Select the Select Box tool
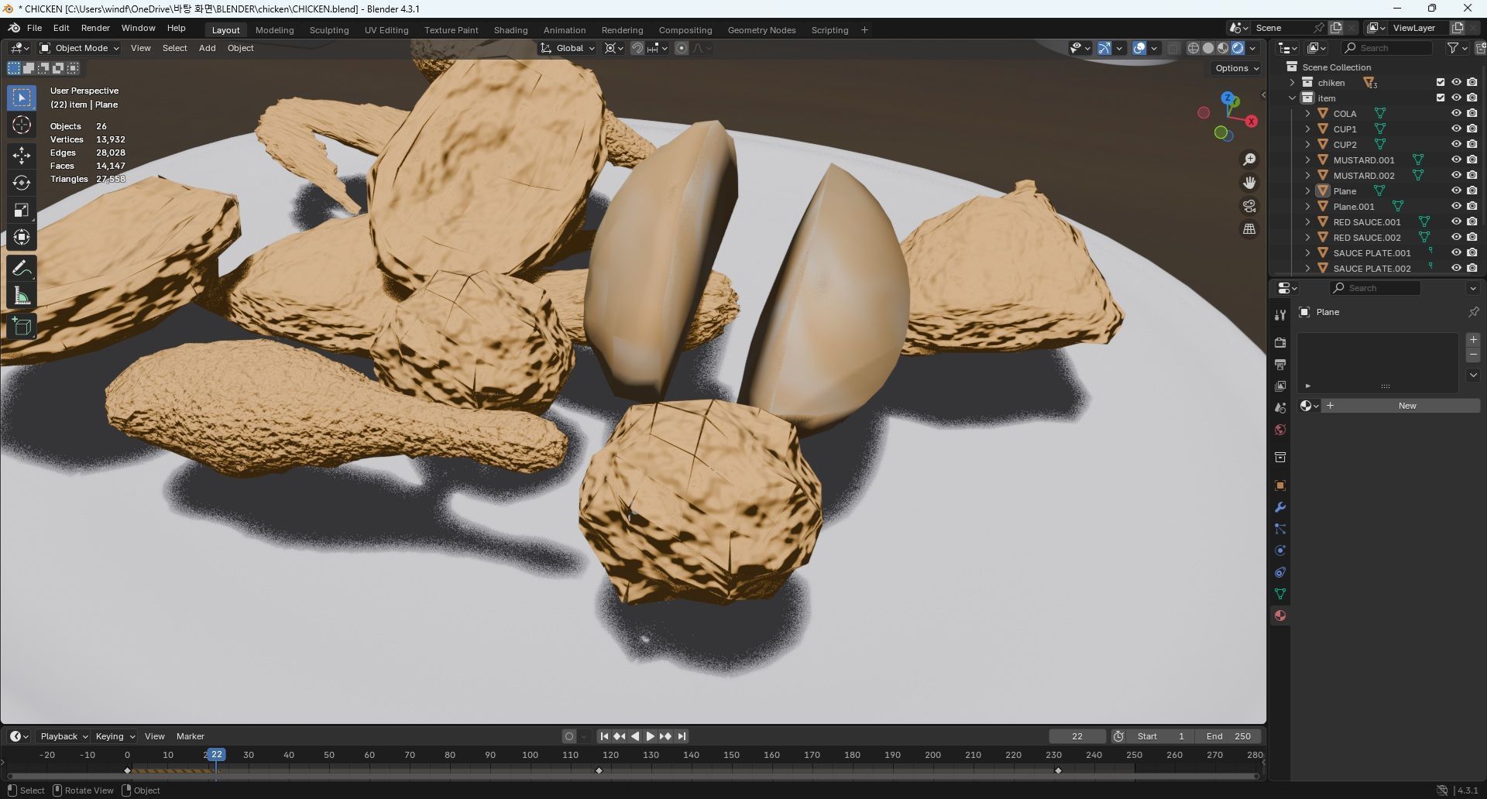Viewport: 1487px width, 799px height. [22, 98]
